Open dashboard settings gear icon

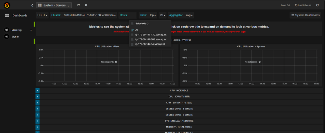point(86,5)
